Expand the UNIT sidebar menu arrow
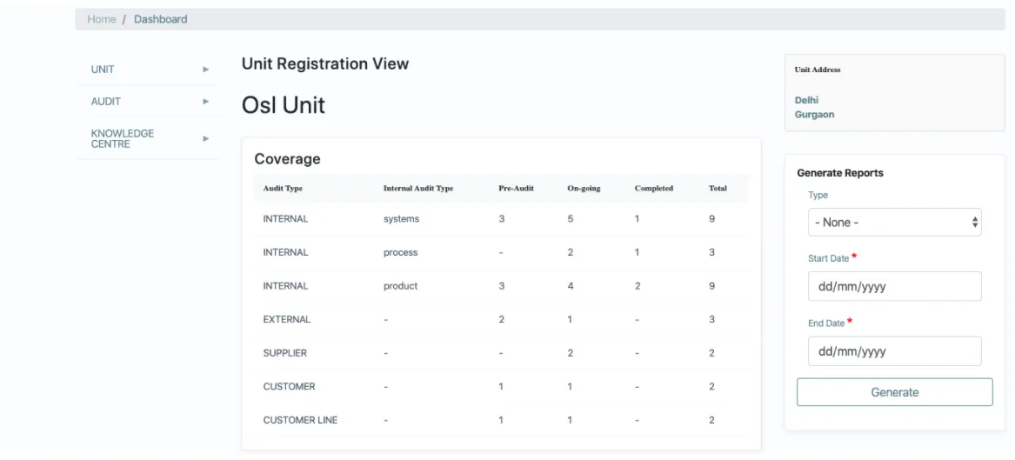Viewport: 1015px width, 460px height. pos(206,70)
